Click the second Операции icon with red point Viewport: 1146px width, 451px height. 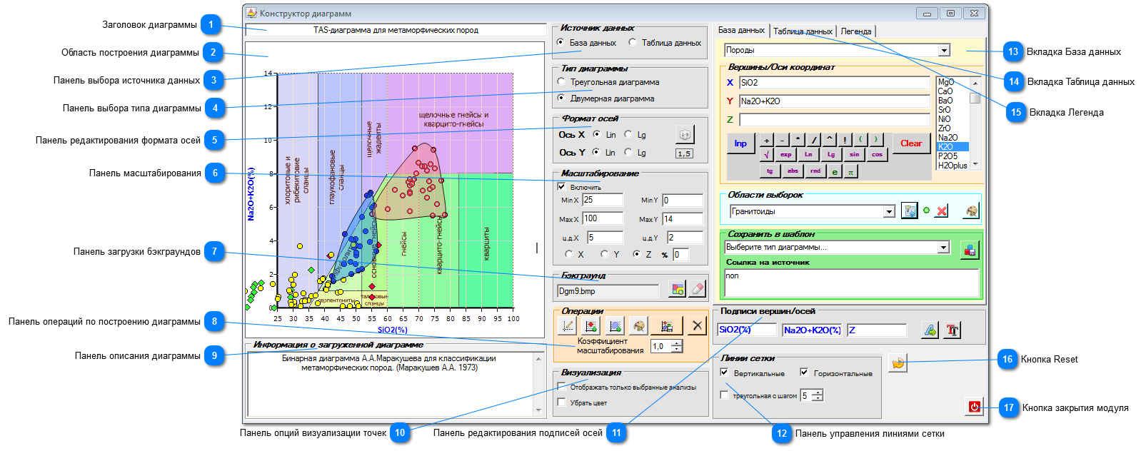click(590, 326)
